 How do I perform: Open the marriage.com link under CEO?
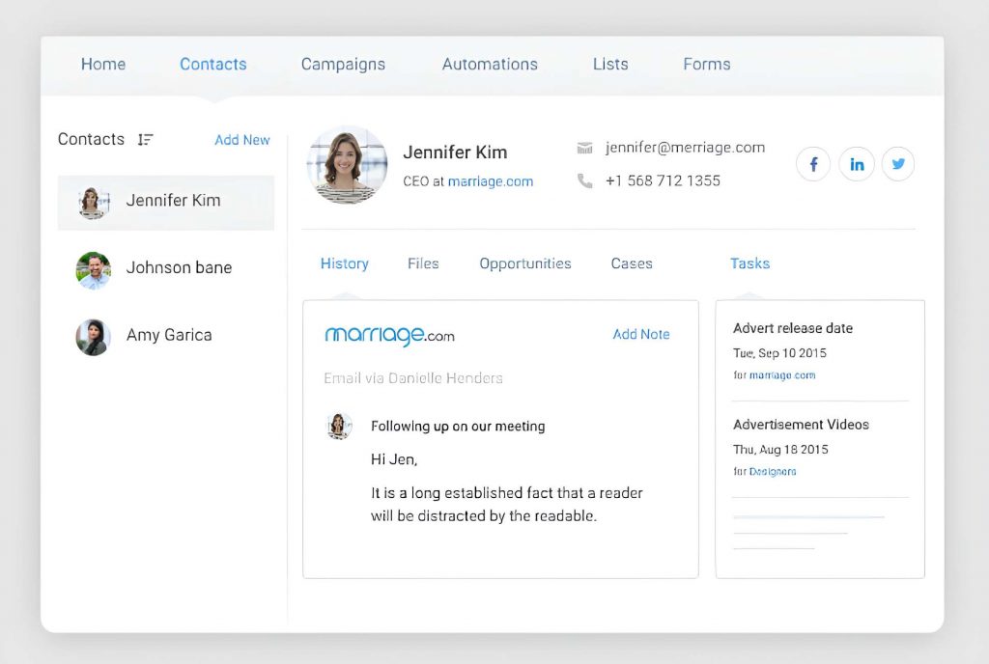491,180
